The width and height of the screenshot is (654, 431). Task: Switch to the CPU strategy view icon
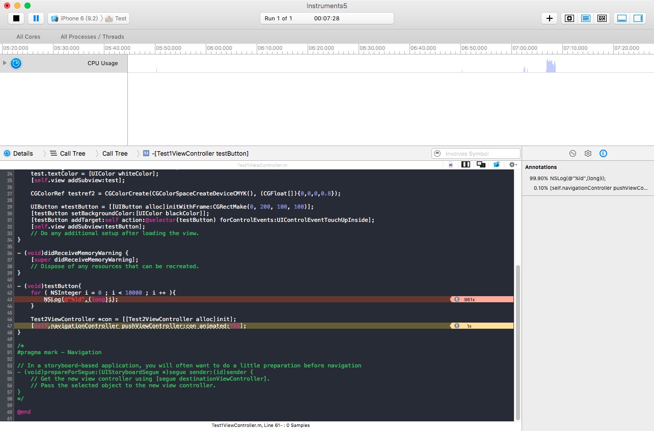[x=569, y=18]
